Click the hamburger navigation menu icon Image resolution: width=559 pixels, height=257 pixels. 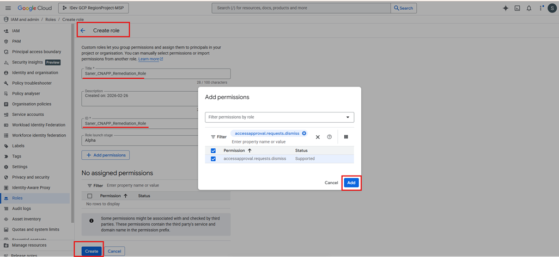(8, 8)
